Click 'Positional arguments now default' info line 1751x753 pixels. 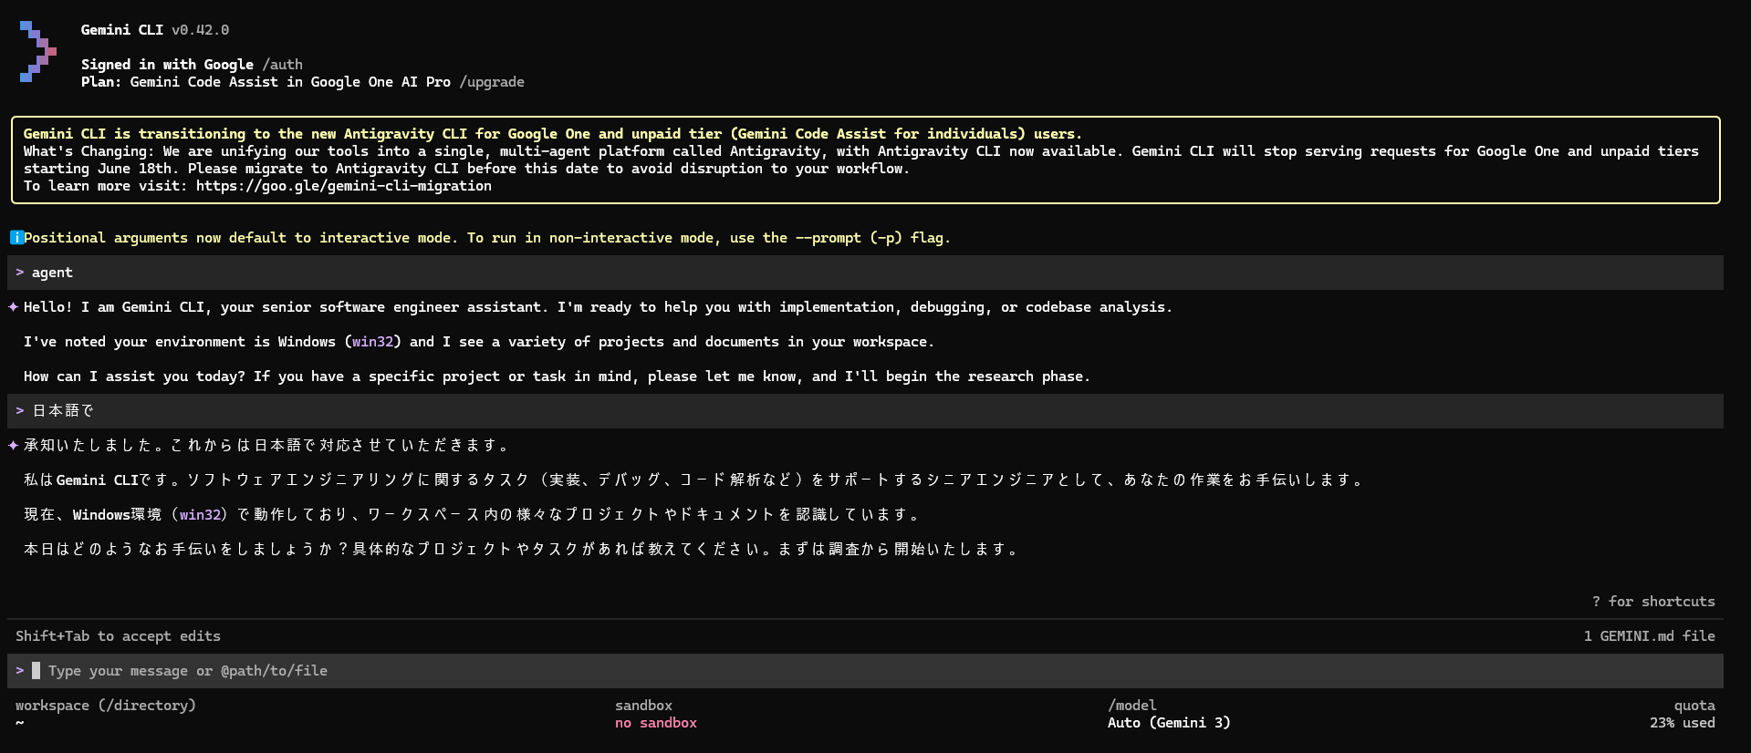(487, 238)
